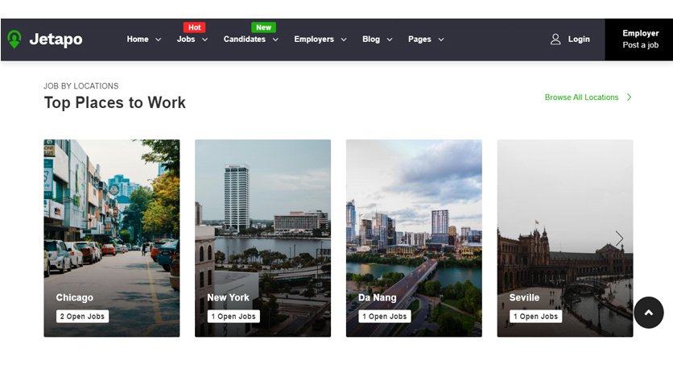673x390 pixels.
Task: Expand the Home menu chevron
Action: 158,39
